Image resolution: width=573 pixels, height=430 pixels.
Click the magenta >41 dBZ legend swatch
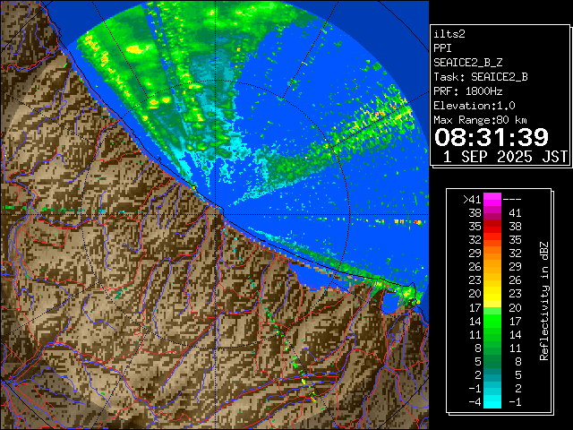click(492, 199)
